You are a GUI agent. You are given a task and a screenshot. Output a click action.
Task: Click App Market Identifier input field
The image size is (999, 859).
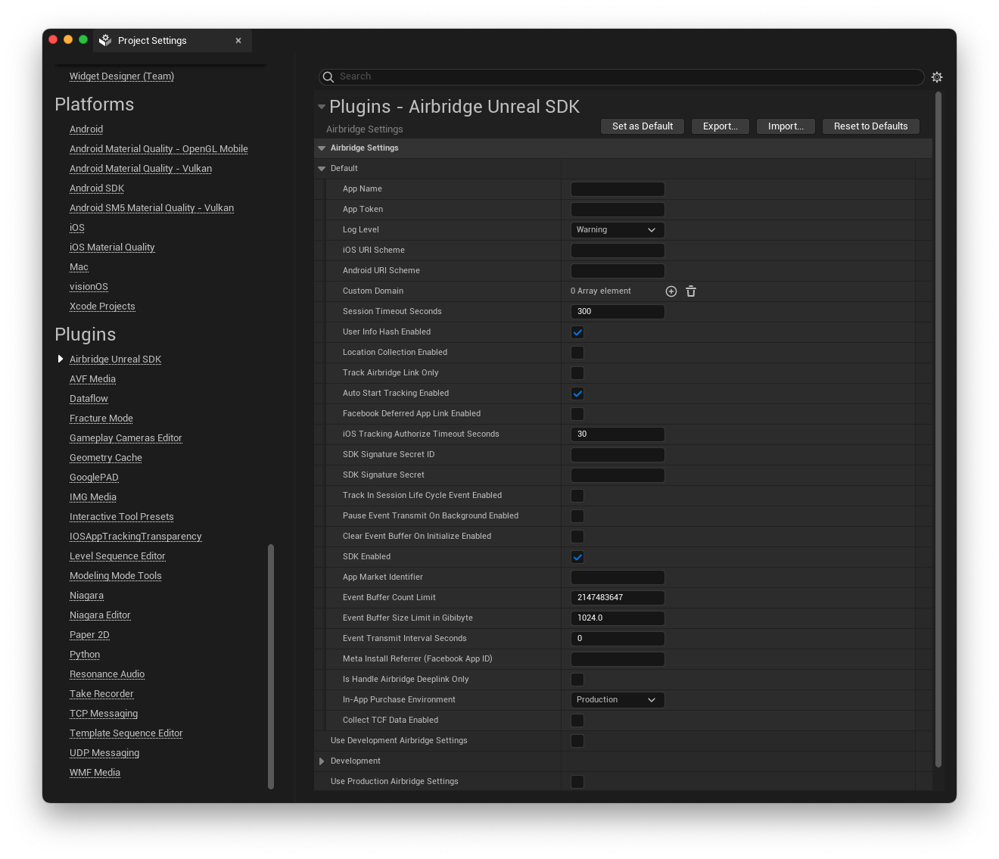[618, 577]
